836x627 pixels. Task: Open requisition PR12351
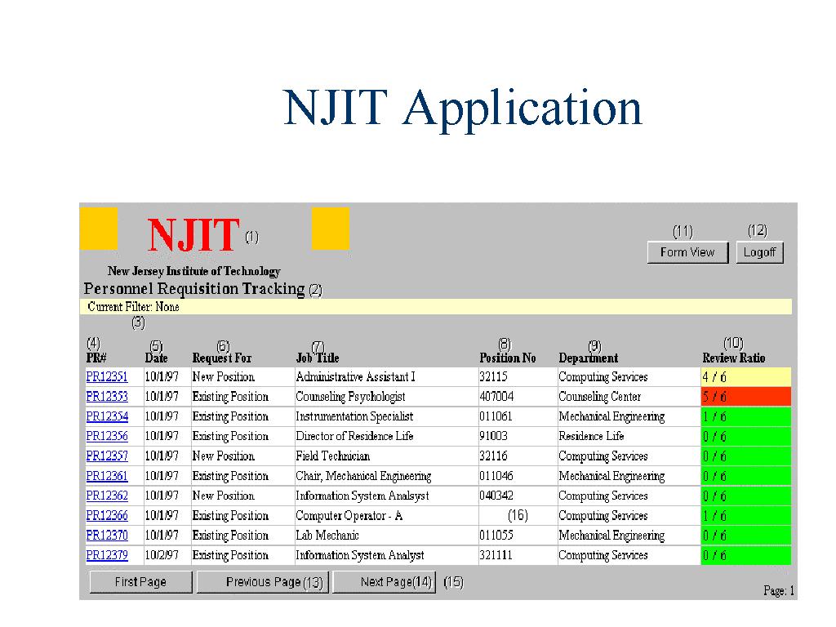point(107,377)
